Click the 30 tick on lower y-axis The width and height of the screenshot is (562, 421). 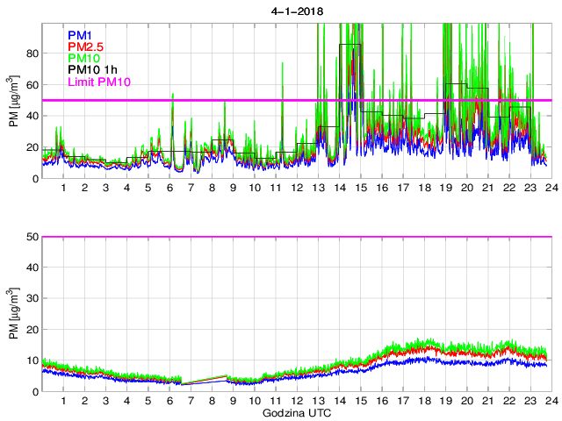tap(30, 299)
